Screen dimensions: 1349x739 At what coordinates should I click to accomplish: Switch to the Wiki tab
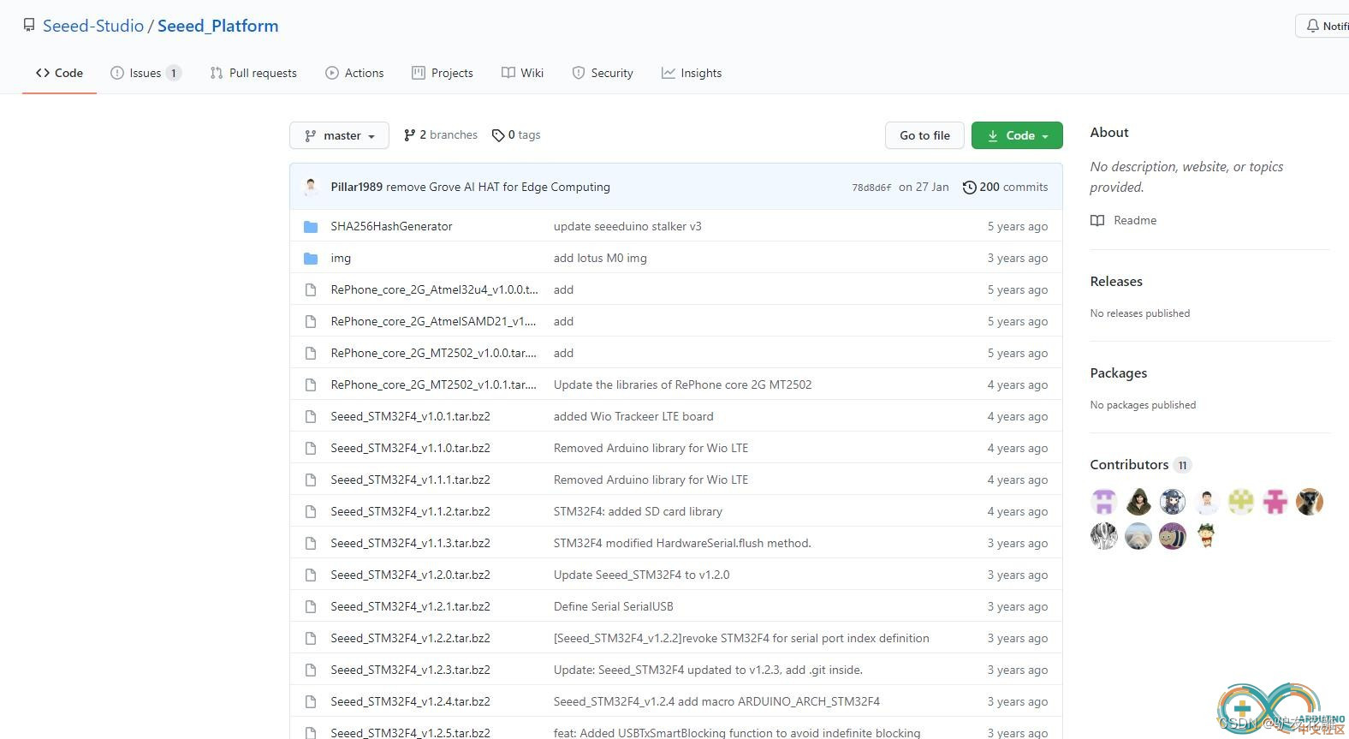[x=522, y=73]
